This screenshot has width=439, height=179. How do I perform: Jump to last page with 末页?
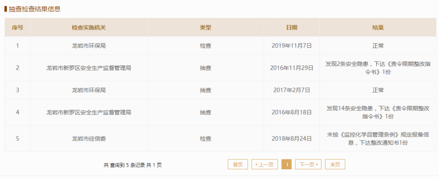pyautogui.click(x=335, y=164)
